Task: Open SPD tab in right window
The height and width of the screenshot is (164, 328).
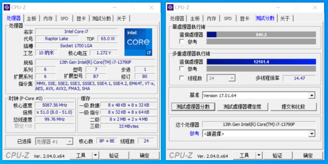Action: [x=228, y=18]
